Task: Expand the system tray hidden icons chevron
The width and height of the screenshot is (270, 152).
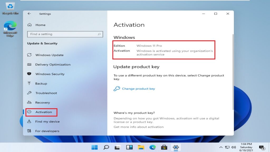Action: [221, 147]
